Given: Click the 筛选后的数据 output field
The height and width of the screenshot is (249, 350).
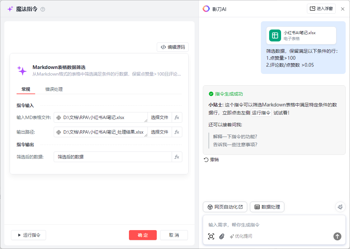Looking at the screenshot, I should click(x=113, y=157).
